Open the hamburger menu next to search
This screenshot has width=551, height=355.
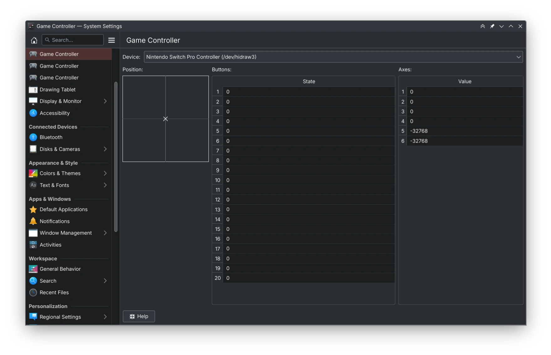point(112,40)
